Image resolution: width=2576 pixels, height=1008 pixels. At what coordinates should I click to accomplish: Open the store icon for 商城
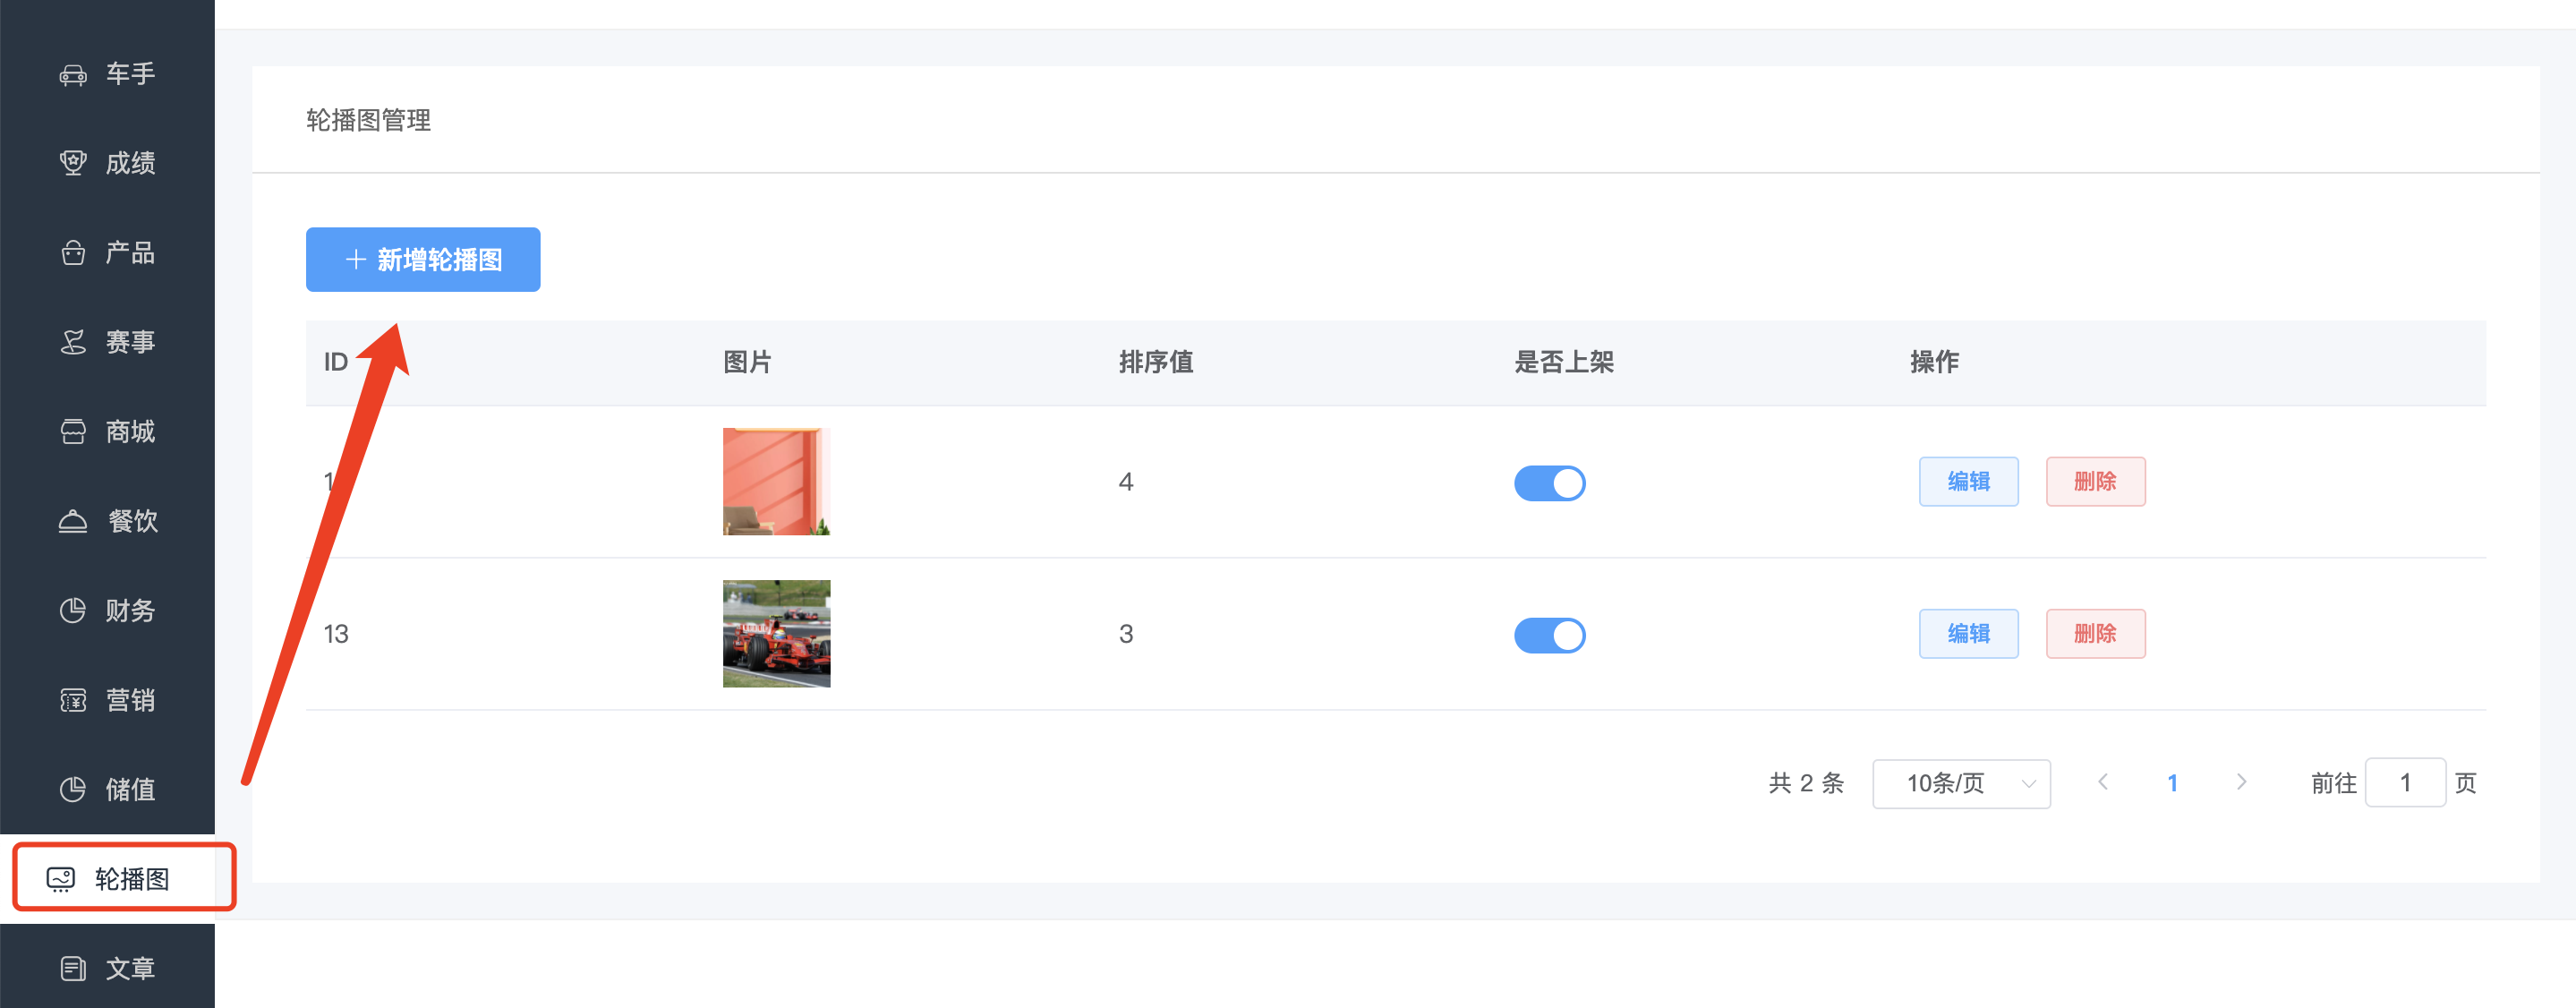[x=73, y=432]
